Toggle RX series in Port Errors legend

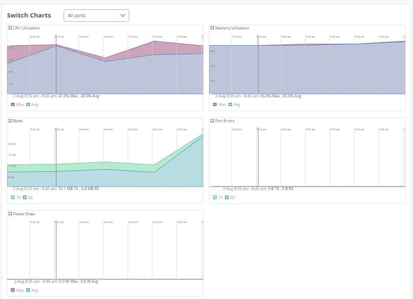pos(229,198)
